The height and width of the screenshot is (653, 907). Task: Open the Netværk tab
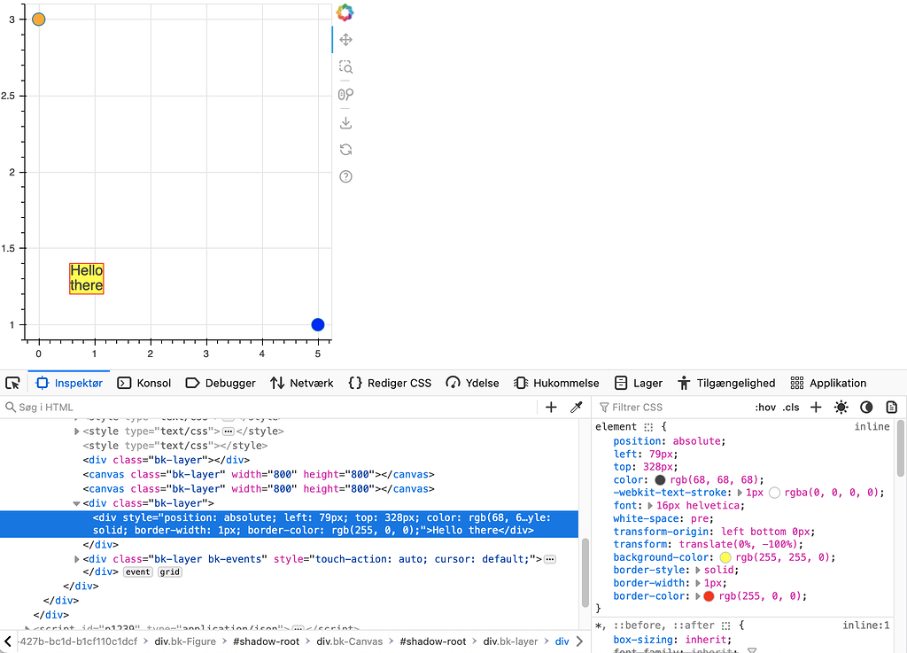click(x=301, y=383)
